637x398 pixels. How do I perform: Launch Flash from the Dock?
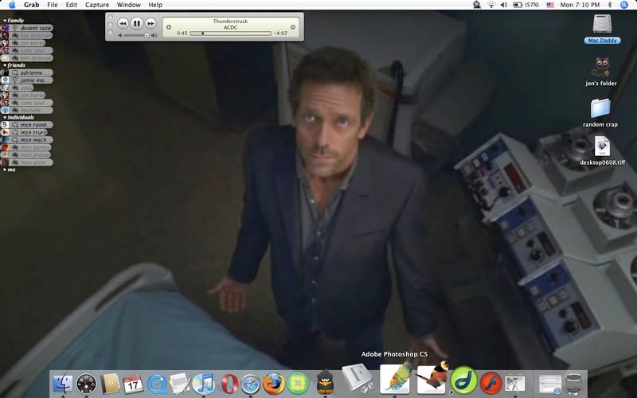(490, 383)
